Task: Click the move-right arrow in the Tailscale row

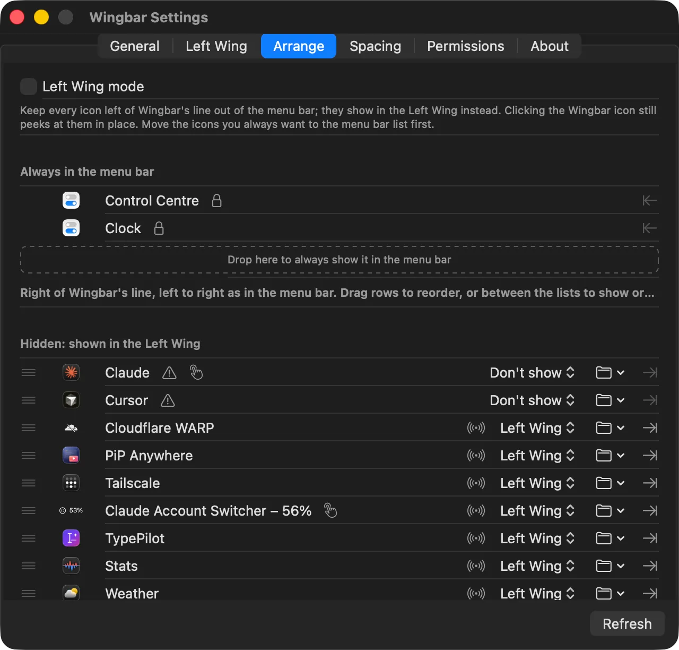Action: pos(650,483)
